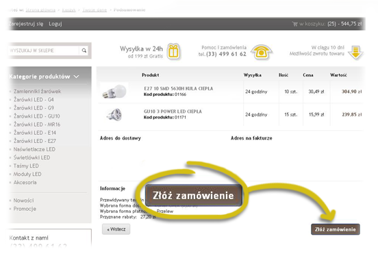Image resolution: width=378 pixels, height=258 pixels.
Task: Open Żarówki LED - E27 category
Action: pos(35,141)
